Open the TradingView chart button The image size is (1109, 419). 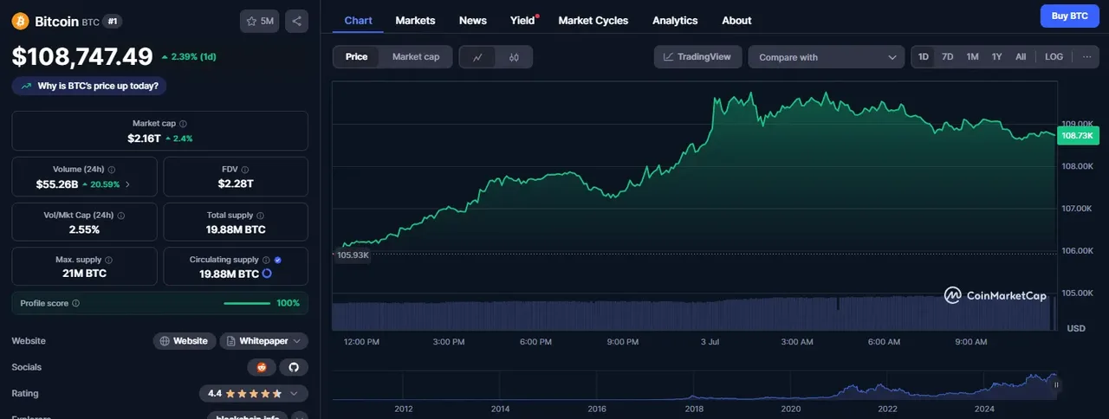pyautogui.click(x=697, y=57)
